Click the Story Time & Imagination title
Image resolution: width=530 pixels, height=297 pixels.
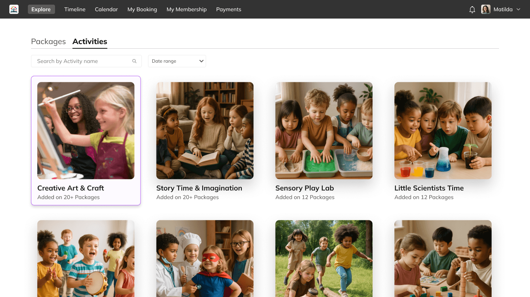click(x=199, y=188)
